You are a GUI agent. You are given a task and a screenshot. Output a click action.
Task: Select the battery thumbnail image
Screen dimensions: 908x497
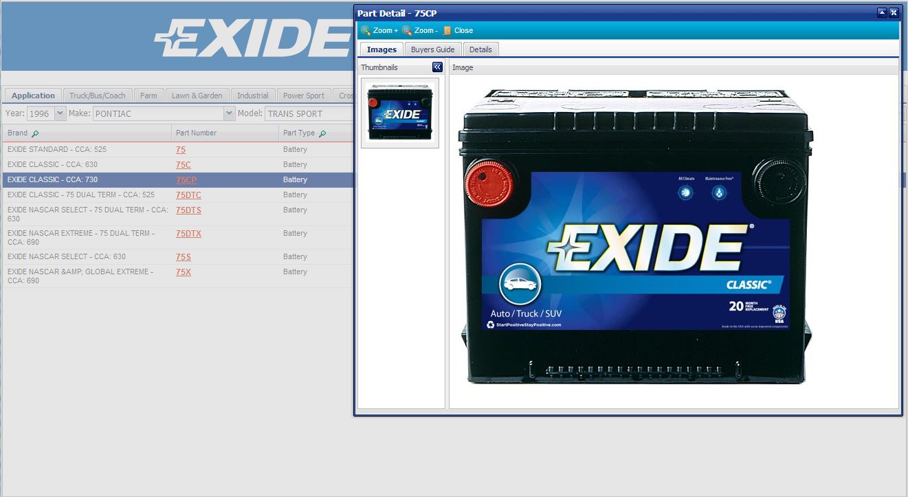click(400, 112)
